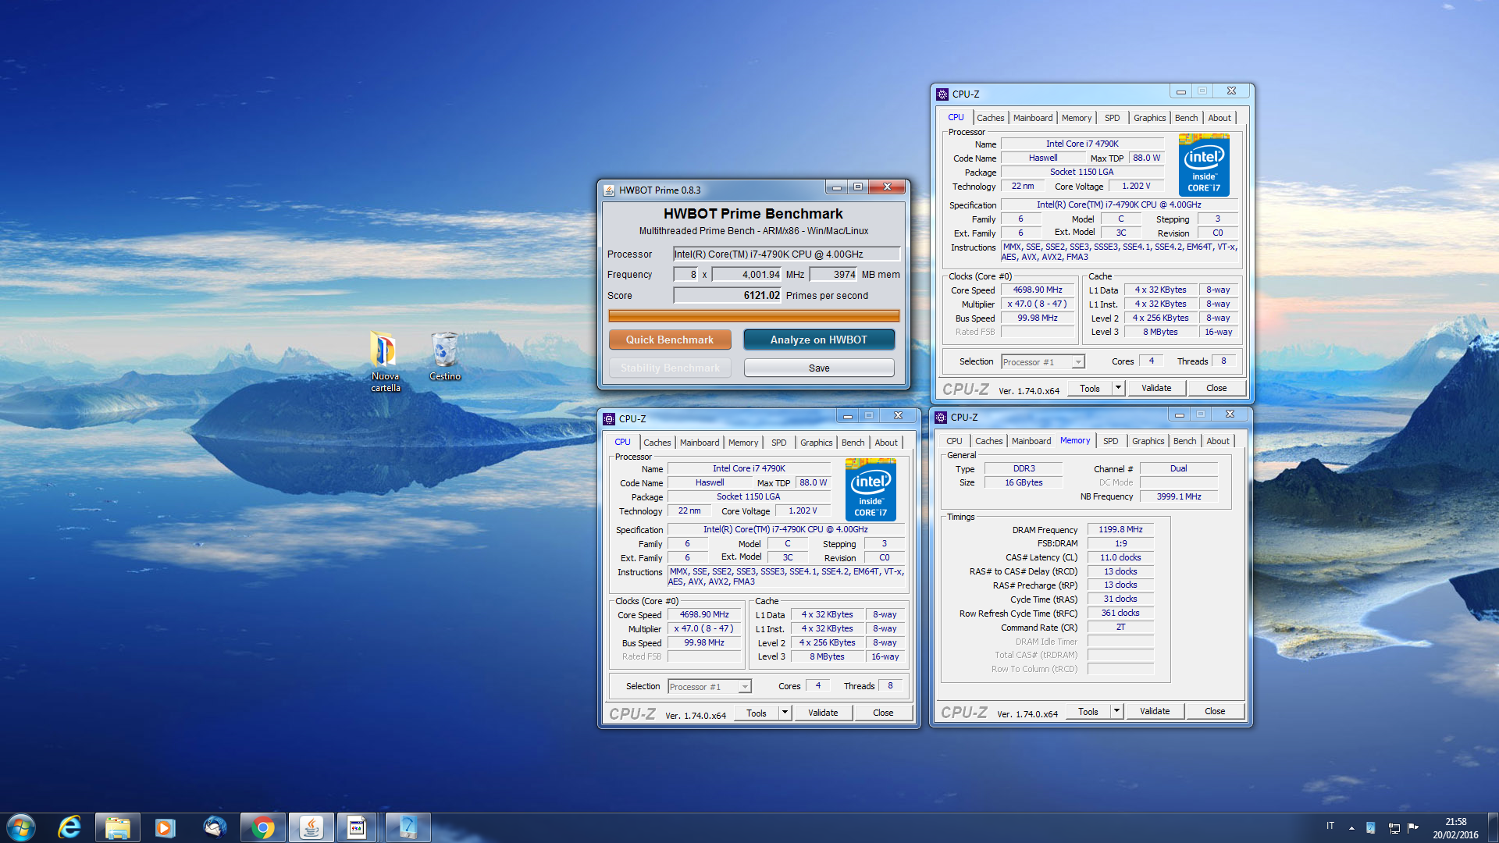This screenshot has height=843, width=1499.
Task: Expand Tools arrow in CPU-Z under HWBOT Prime
Action: click(785, 713)
